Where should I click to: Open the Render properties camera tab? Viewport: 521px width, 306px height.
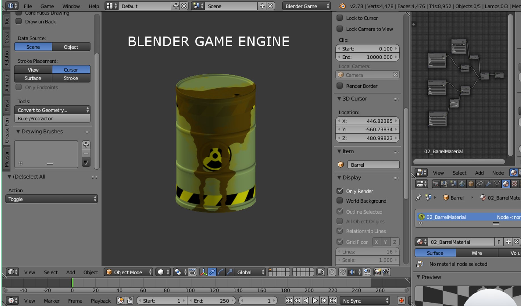[436, 184]
